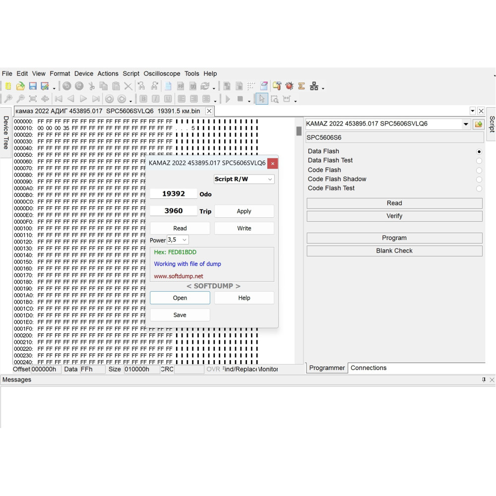Expand the dropdown arrow after Save As icon

(x=54, y=88)
